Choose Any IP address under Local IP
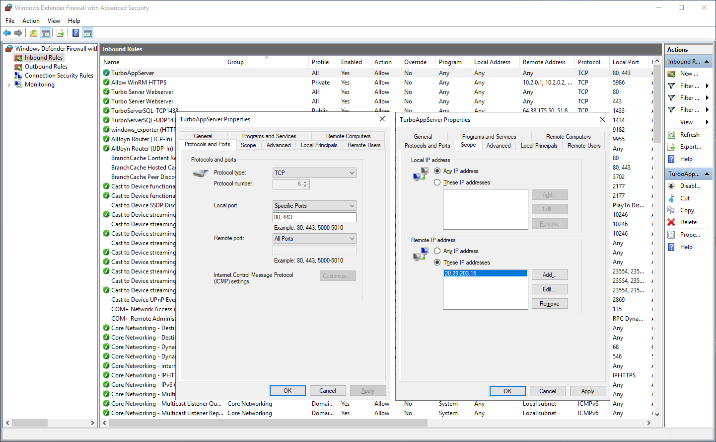This screenshot has width=716, height=442. click(437, 171)
